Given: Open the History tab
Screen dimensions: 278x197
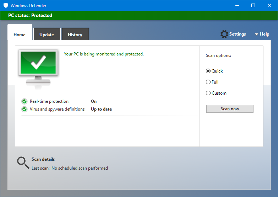Looking at the screenshot, I should click(75, 35).
